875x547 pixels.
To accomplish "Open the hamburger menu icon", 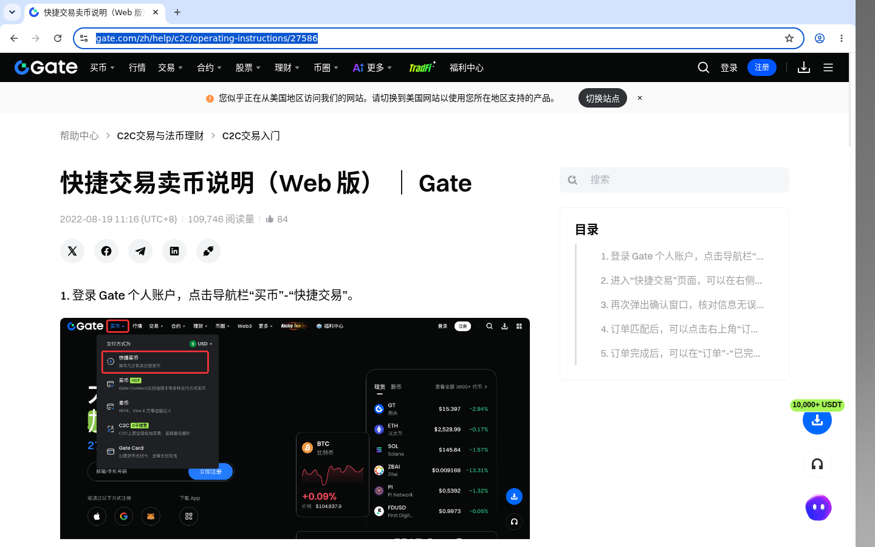I will click(828, 67).
